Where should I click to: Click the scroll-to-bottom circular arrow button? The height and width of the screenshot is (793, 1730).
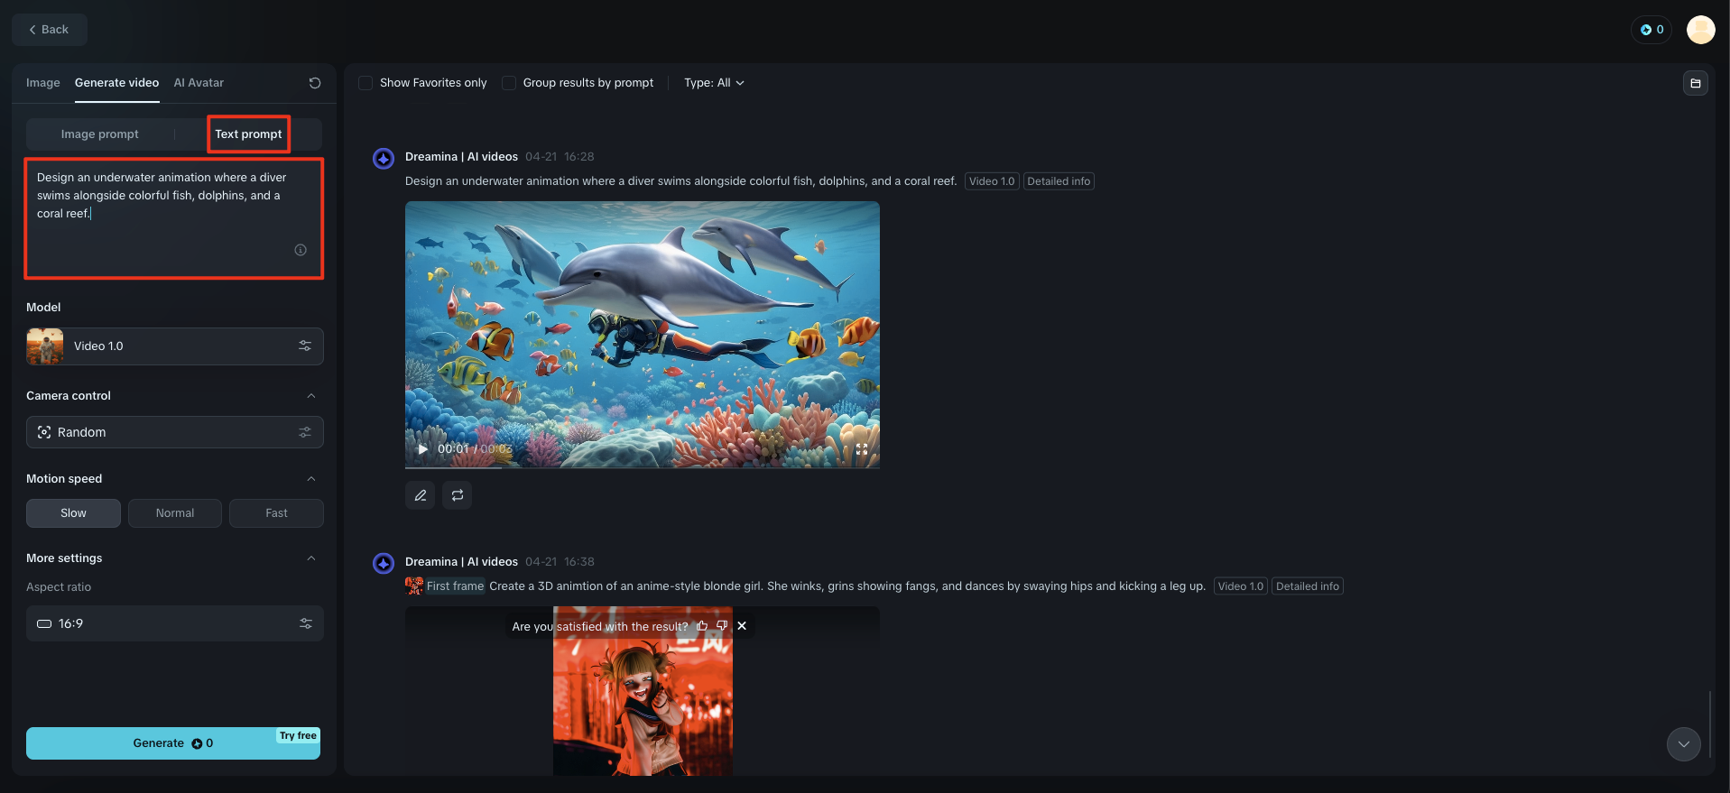[x=1684, y=744]
